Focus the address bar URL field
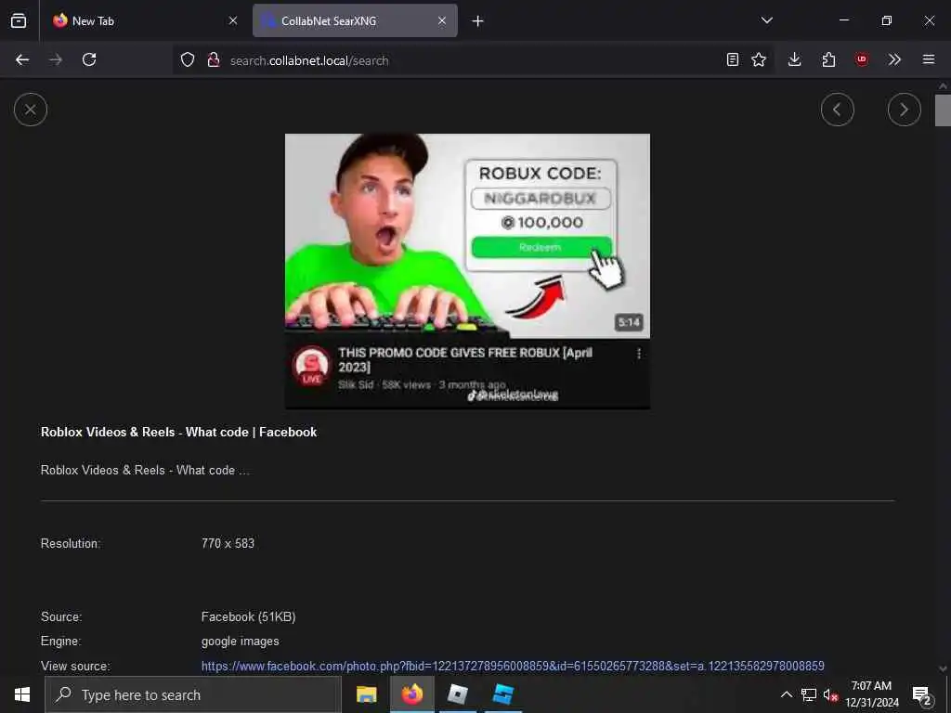 473,60
